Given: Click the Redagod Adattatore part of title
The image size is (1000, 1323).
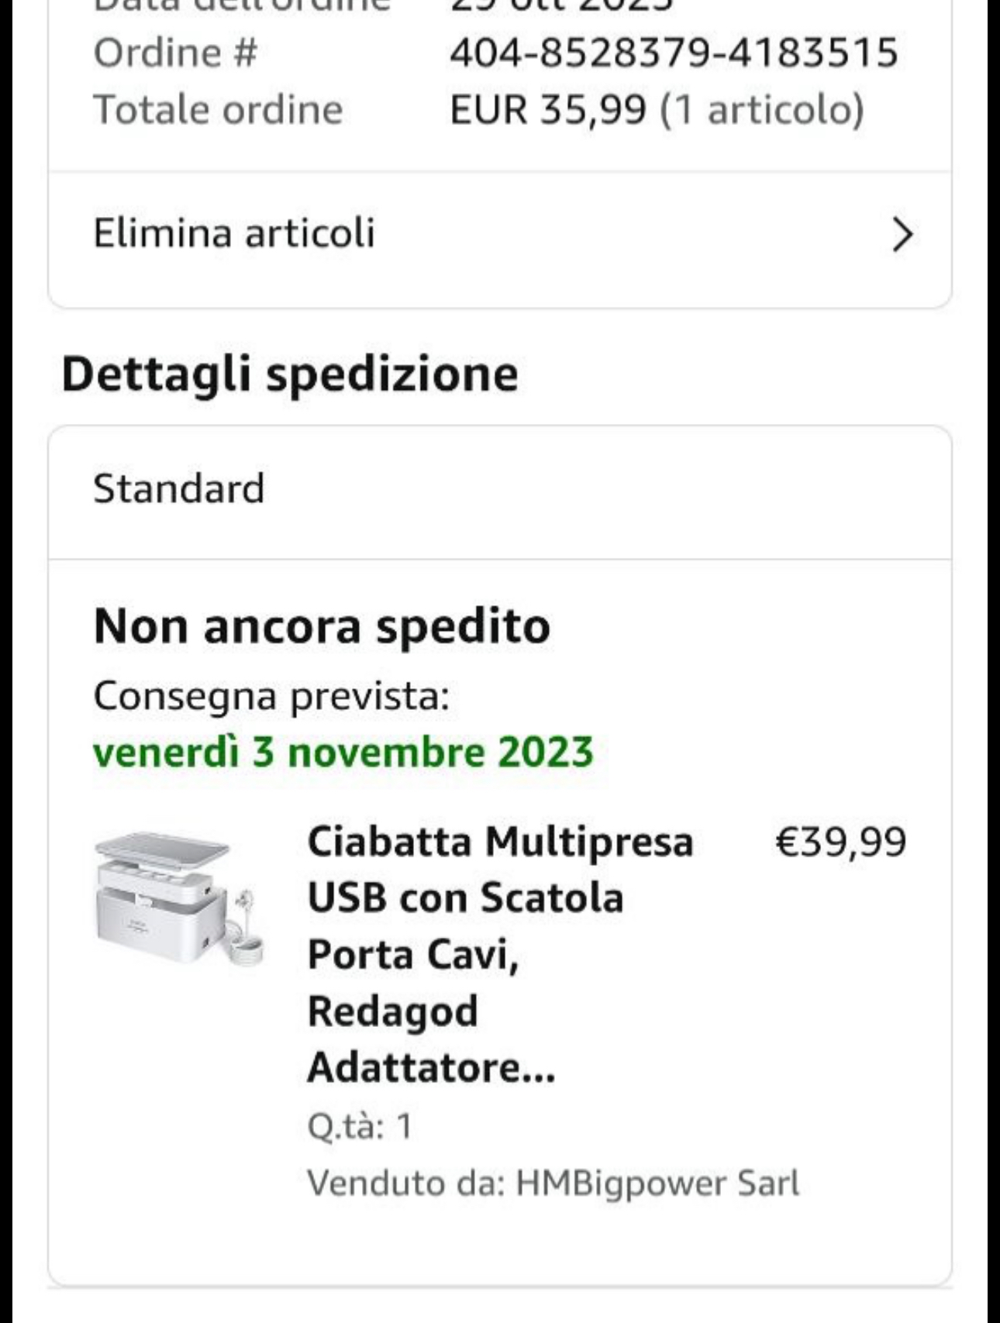Looking at the screenshot, I should click(431, 1039).
